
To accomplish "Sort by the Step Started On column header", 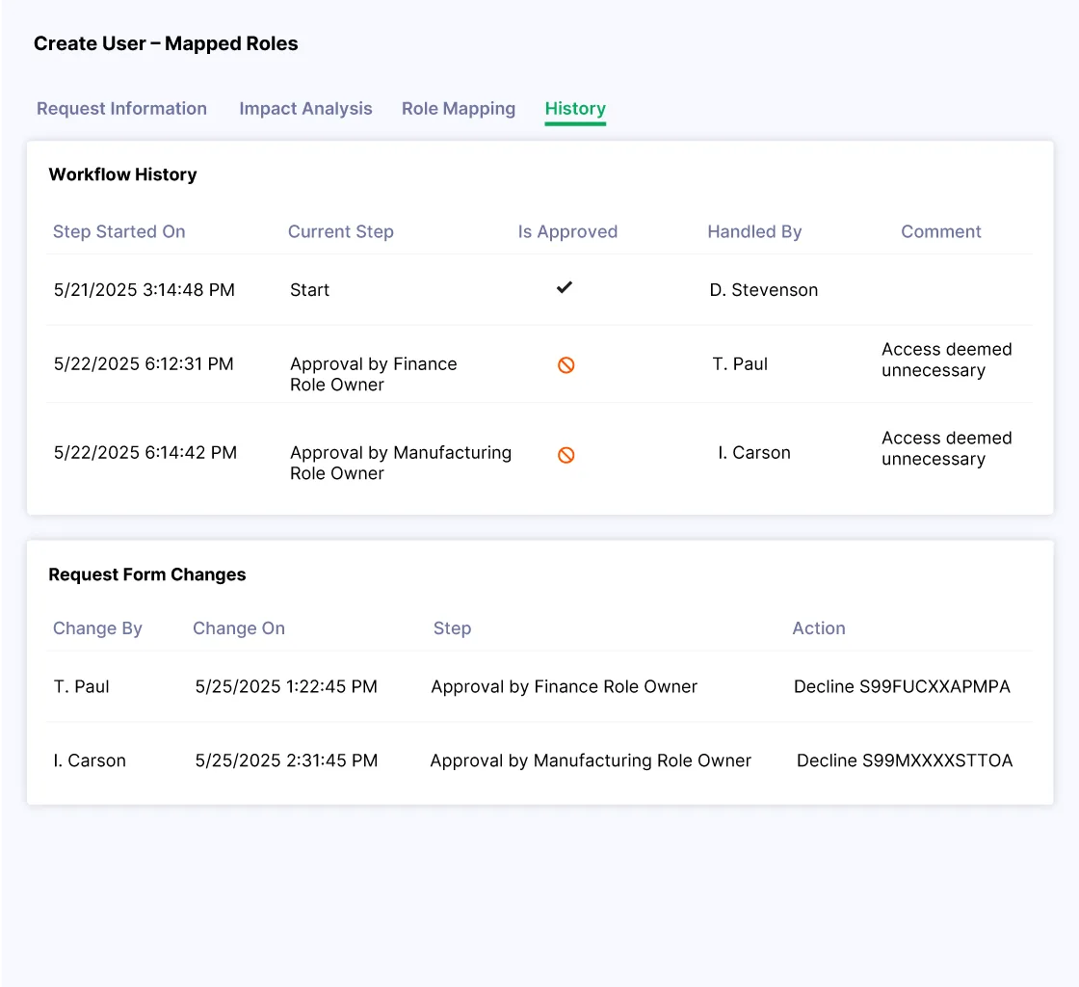I will click(x=118, y=231).
